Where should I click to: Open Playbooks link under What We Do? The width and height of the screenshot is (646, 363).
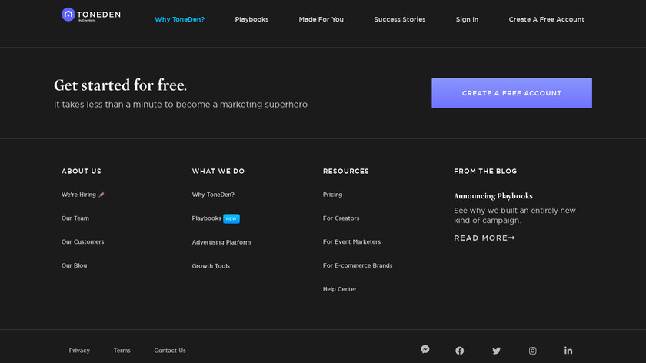[206, 218]
